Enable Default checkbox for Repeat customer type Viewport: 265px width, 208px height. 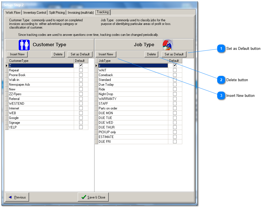pyautogui.click(x=81, y=70)
